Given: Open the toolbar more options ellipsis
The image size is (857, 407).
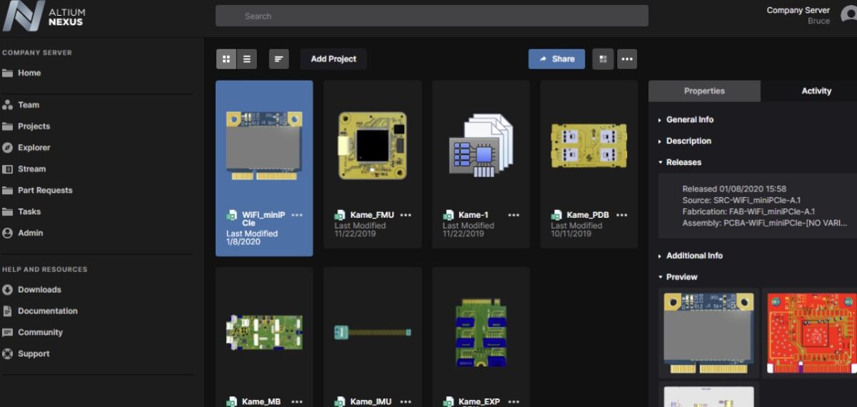Looking at the screenshot, I should 627,59.
